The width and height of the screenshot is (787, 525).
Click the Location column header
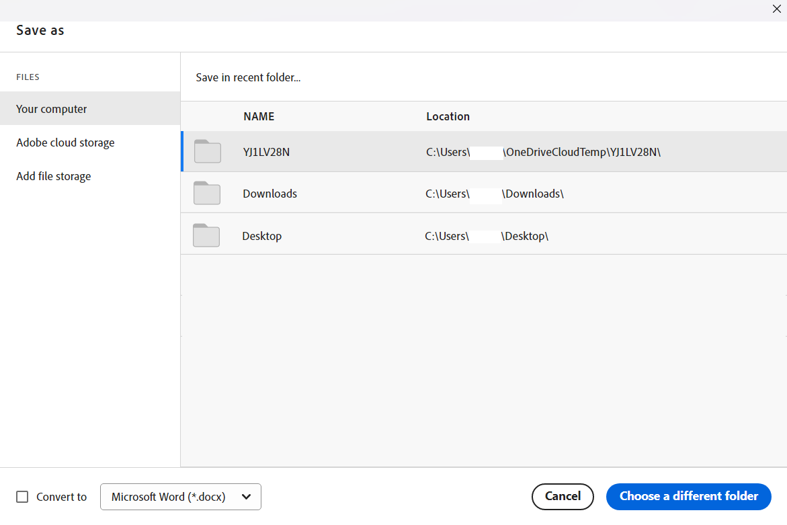(x=448, y=116)
